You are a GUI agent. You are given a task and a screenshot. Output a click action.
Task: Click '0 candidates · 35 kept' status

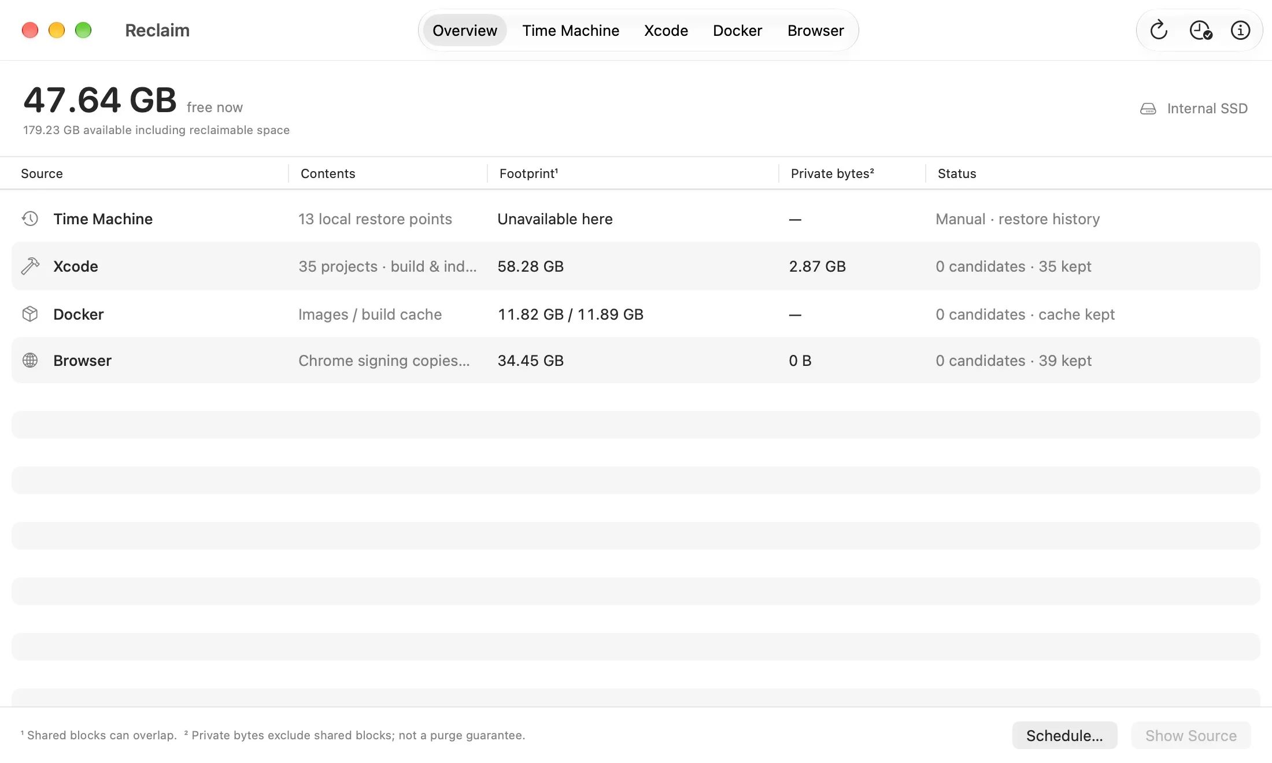(1014, 266)
